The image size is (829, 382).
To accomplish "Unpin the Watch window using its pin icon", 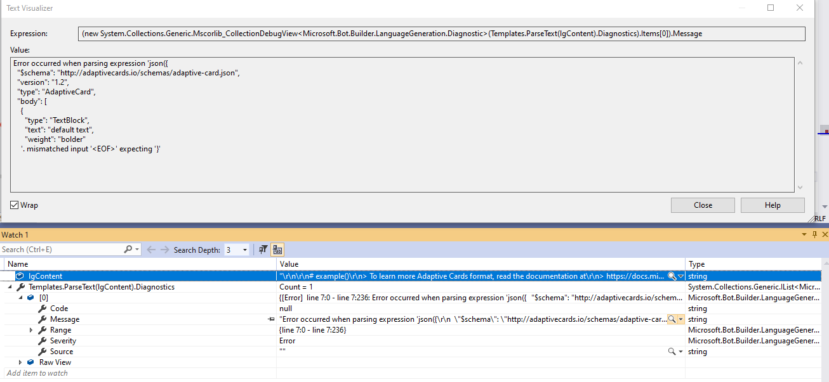I will coord(814,234).
